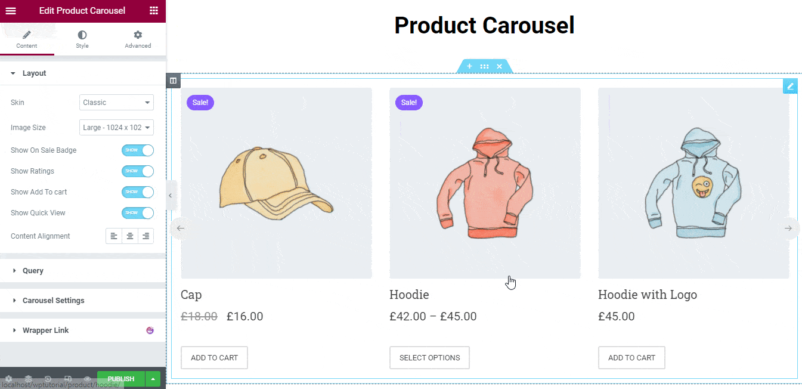Expand the Query section
802x389 pixels.
33,271
